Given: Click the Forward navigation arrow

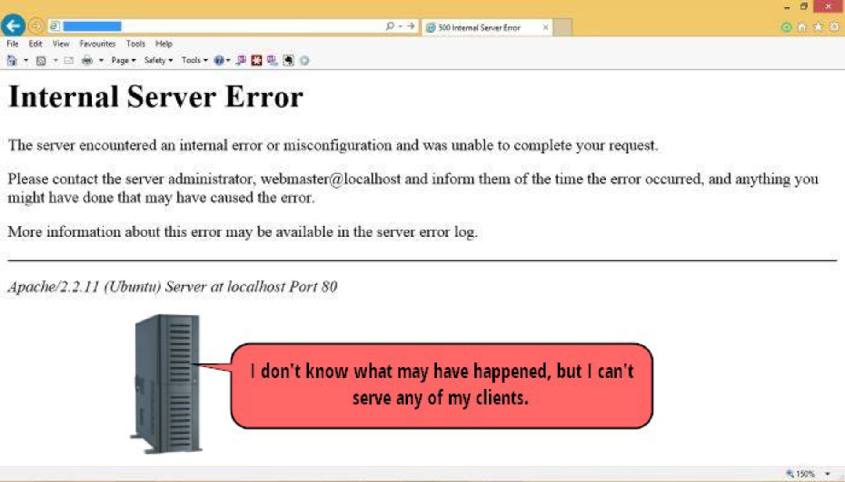Looking at the screenshot, I should pos(36,26).
